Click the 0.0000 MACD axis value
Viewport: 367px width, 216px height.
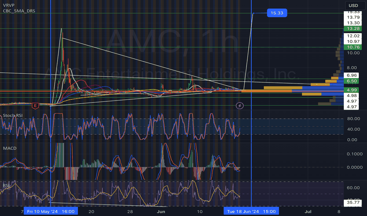pyautogui.click(x=354, y=167)
